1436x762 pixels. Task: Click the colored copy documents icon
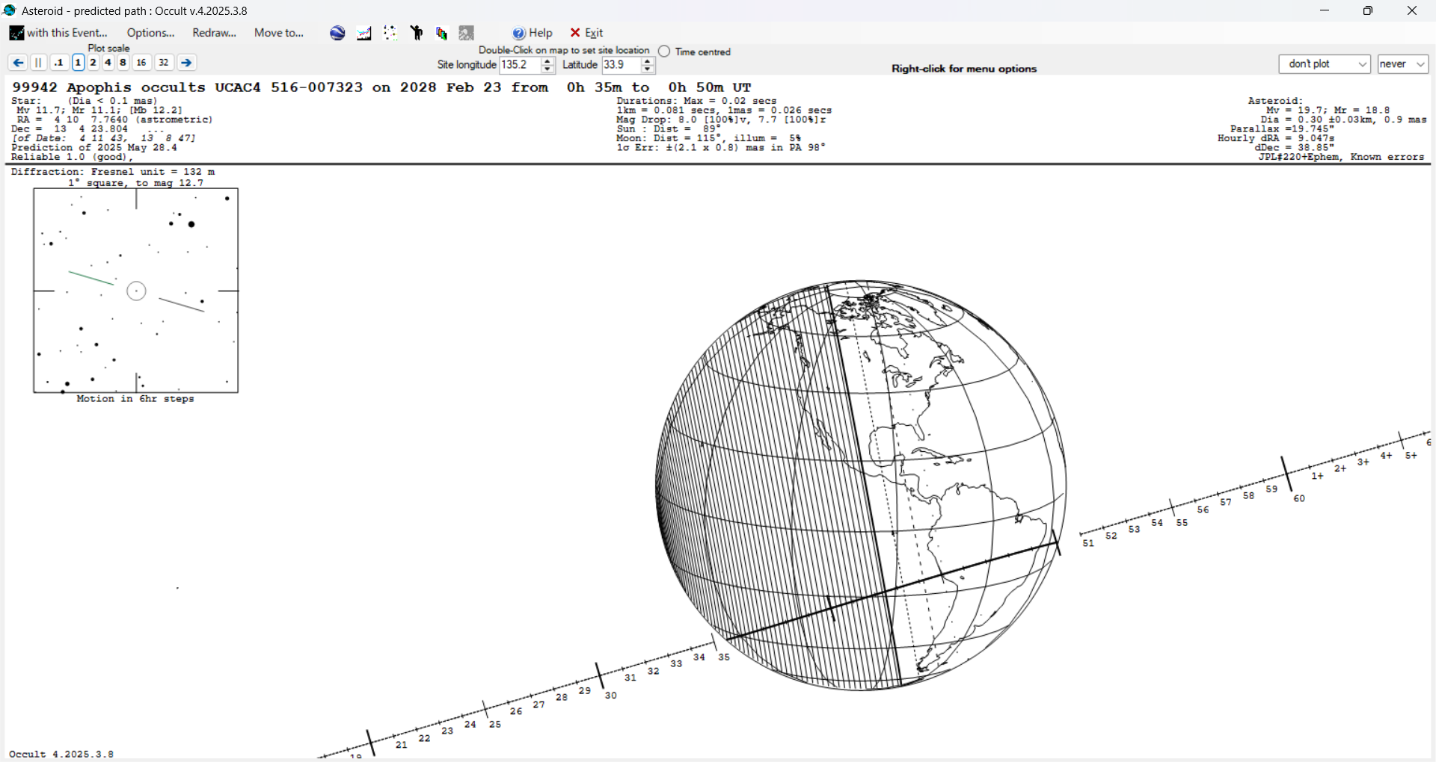[442, 33]
